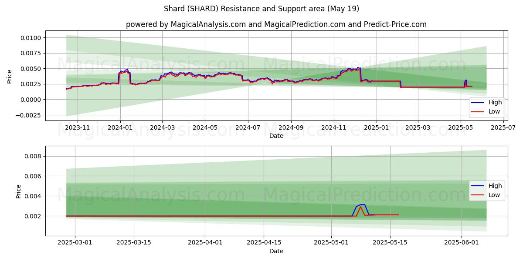Viewport: 523px width, 261px height.
Task: Click the 2023-11 date tick label
Action: [77, 128]
